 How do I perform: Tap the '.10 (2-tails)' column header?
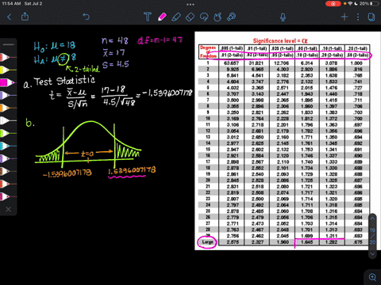307,55
